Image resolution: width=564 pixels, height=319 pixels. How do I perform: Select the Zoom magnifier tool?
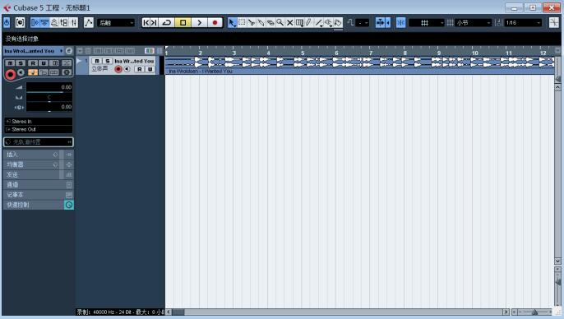[280, 23]
